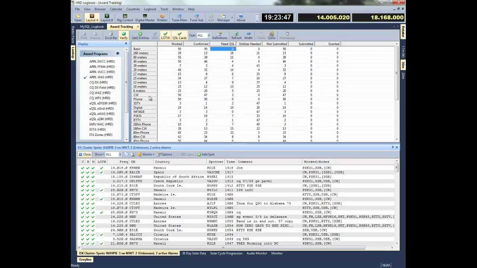The width and height of the screenshot is (477, 268).
Task: Close the DX Cluster panel
Action: point(397,147)
